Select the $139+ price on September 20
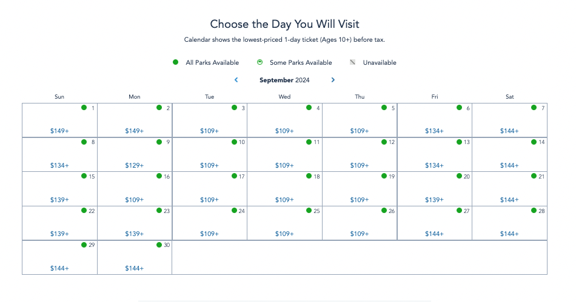Viewport: 576px width, 302px height. (434, 200)
